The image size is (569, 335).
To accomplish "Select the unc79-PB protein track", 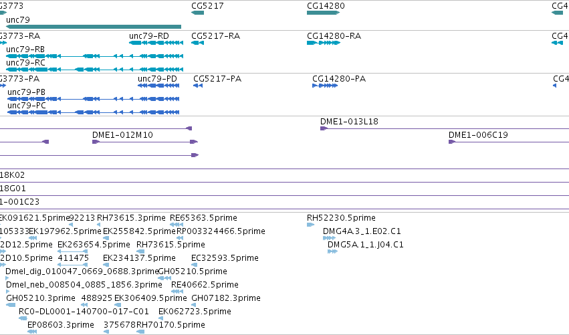I will (93, 99).
